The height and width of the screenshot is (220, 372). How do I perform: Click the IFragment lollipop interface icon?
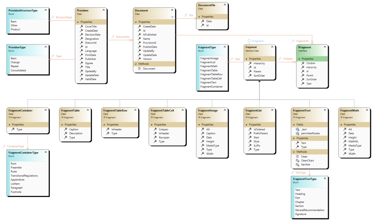[249, 41]
